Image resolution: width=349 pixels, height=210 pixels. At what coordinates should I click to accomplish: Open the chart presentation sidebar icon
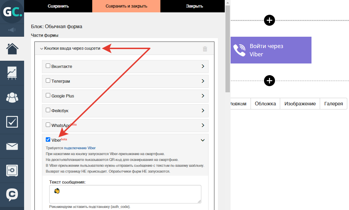coord(12,73)
